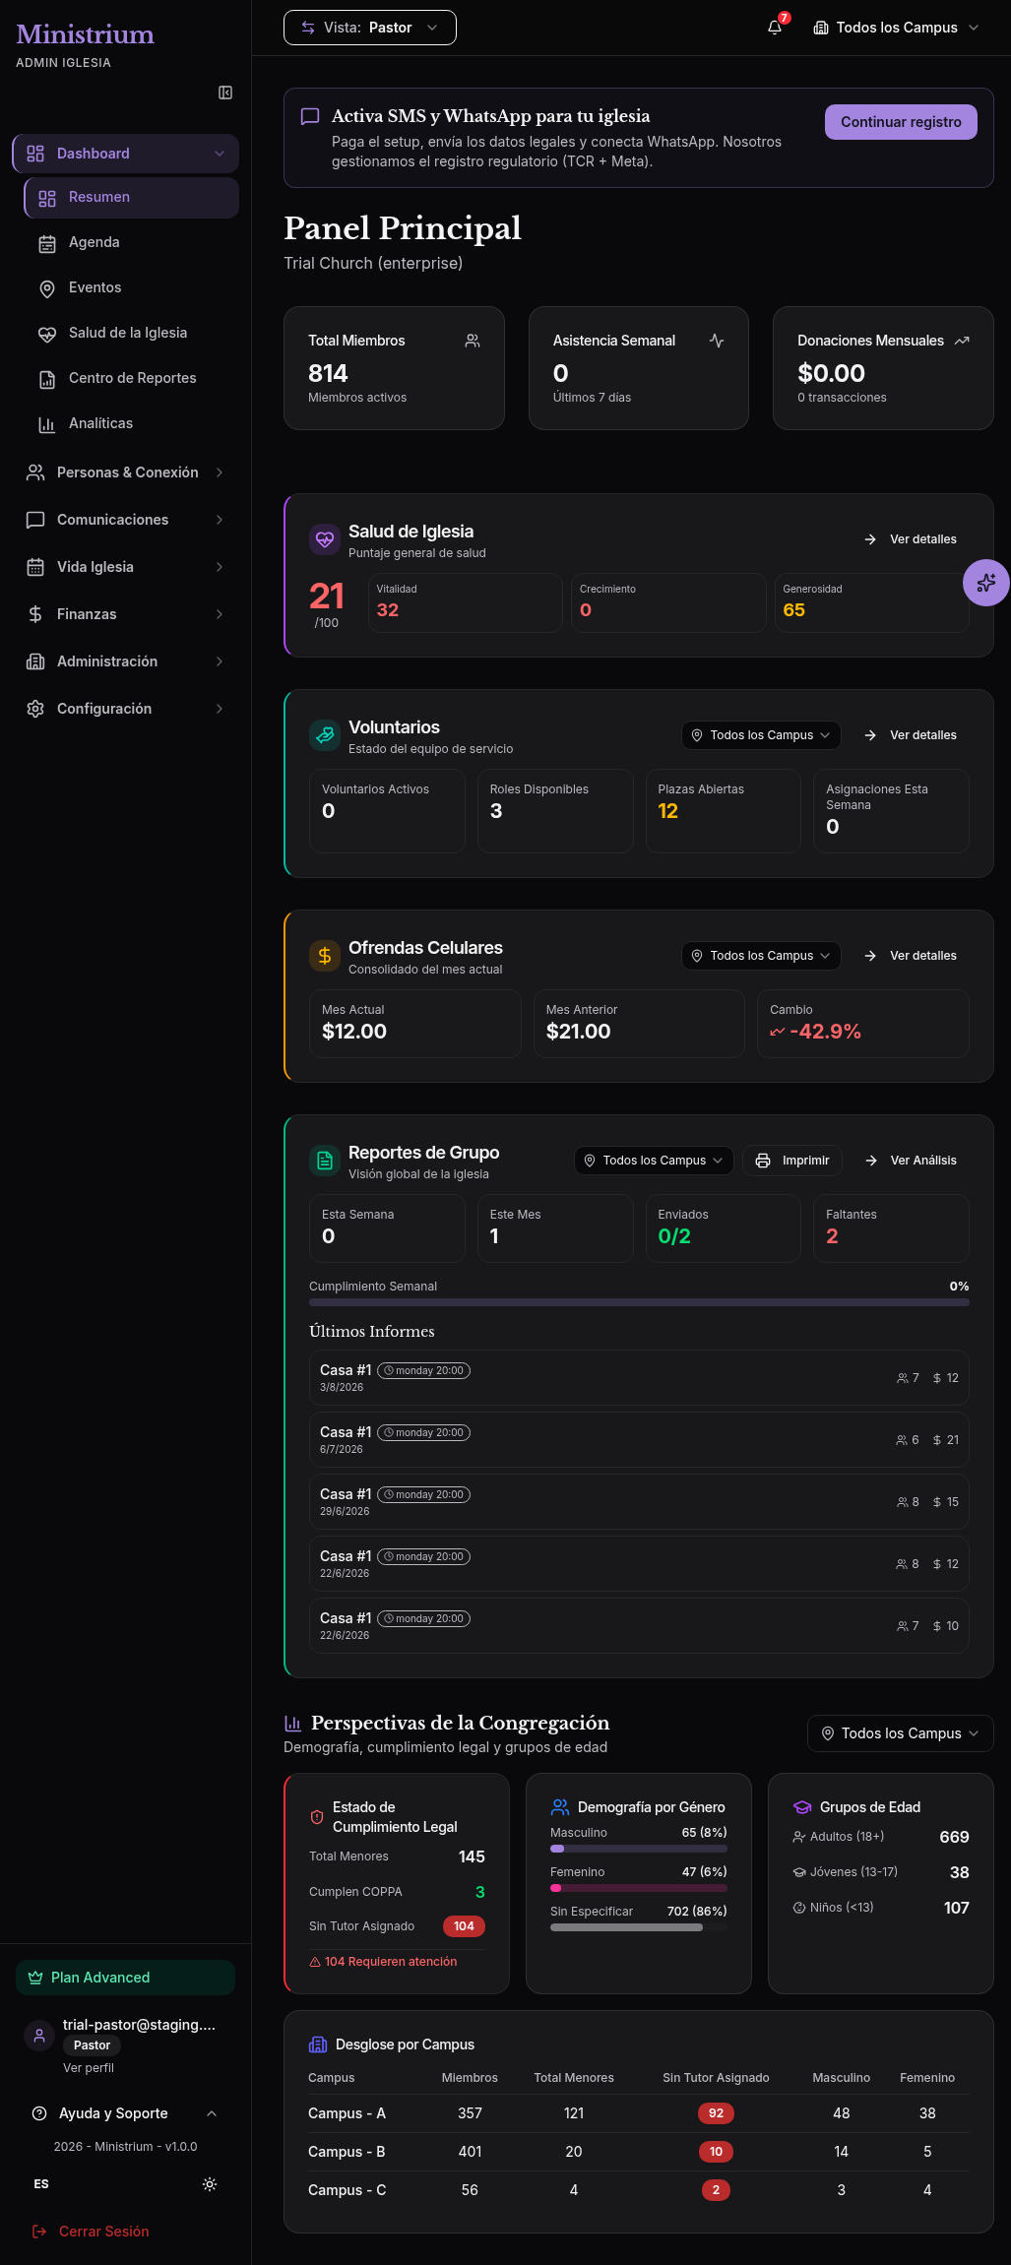This screenshot has width=1011, height=2265.
Task: Go to Eventos in the sidebar
Action: [131, 287]
